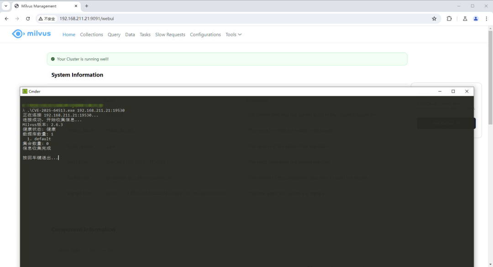Image resolution: width=493 pixels, height=267 pixels.
Task: Open the browser profile avatar
Action: point(476,19)
